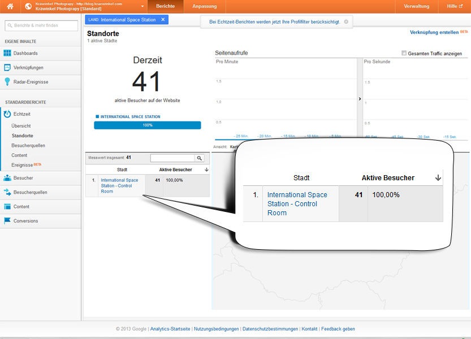471x339 pixels.
Task: Open Verknüpfungen in the sidebar
Action: 40,68
